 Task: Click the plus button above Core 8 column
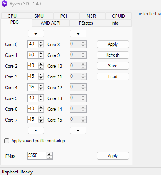pos(78,33)
